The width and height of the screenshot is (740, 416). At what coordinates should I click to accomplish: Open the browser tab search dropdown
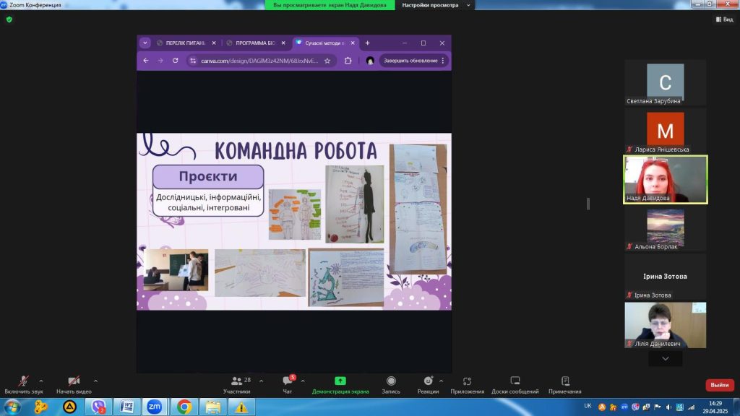[x=145, y=43]
